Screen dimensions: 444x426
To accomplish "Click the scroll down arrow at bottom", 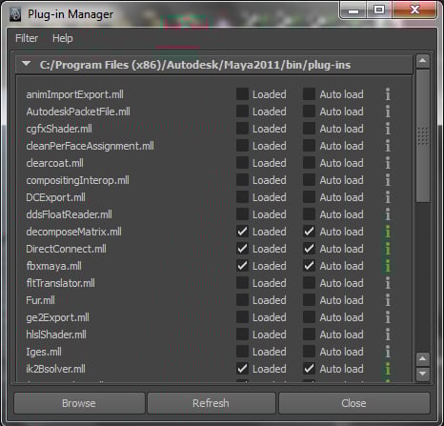I will (x=422, y=374).
